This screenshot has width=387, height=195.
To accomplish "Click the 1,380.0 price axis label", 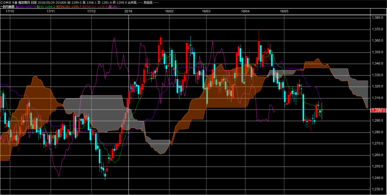I will click(x=378, y=18).
